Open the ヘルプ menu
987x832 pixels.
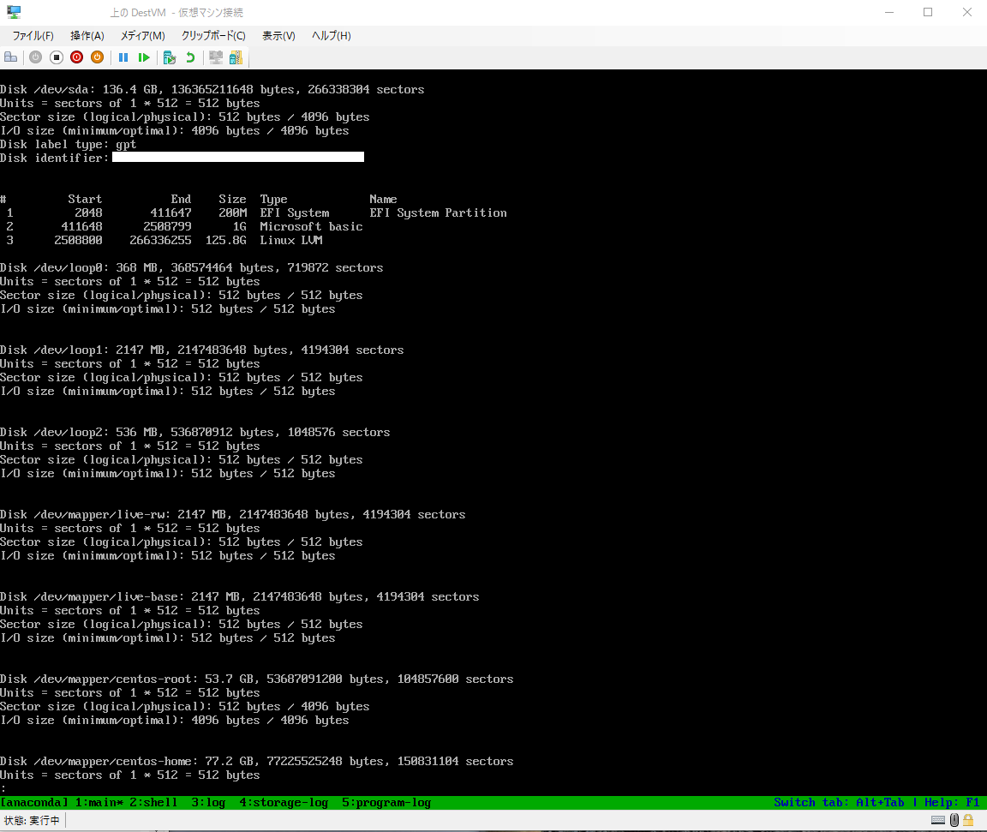(330, 35)
